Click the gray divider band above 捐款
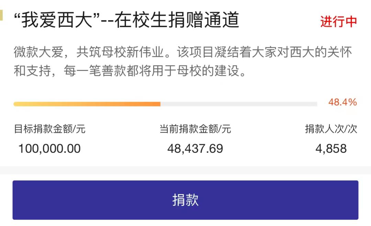Viewport: 371px width, 226px height. pyautogui.click(x=185, y=170)
